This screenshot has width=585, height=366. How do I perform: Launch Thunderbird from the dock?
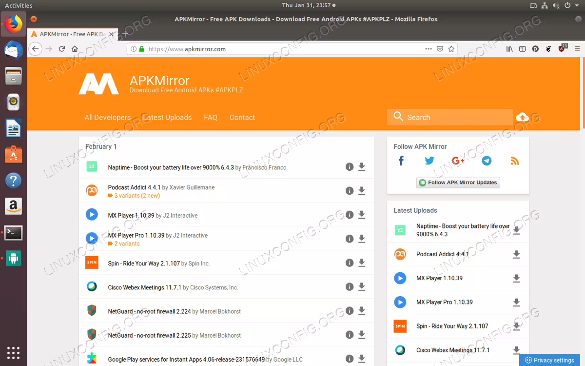(x=14, y=49)
